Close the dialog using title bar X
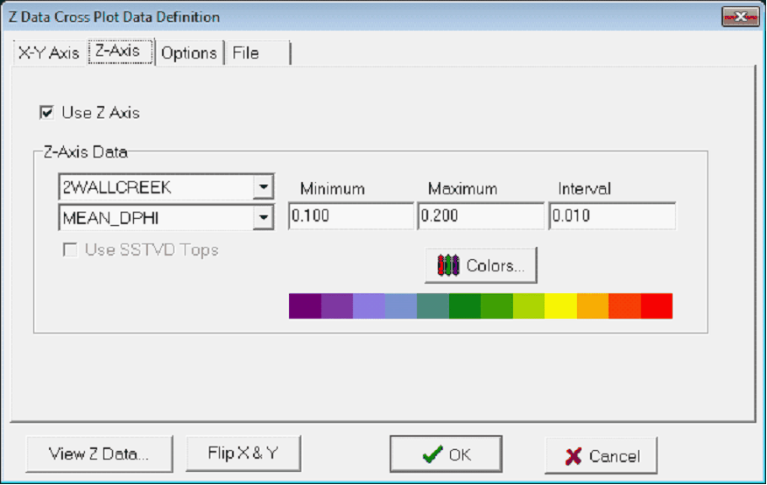767x485 pixels. tap(740, 17)
